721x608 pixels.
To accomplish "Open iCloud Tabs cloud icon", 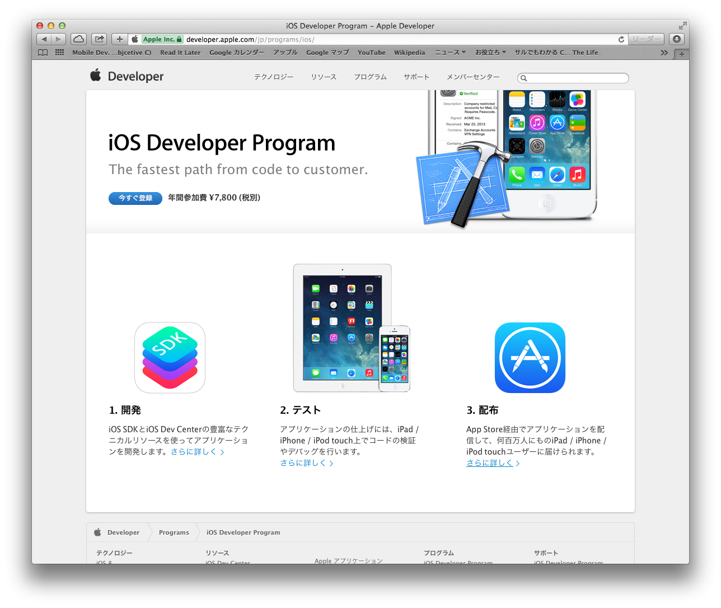I will point(79,39).
